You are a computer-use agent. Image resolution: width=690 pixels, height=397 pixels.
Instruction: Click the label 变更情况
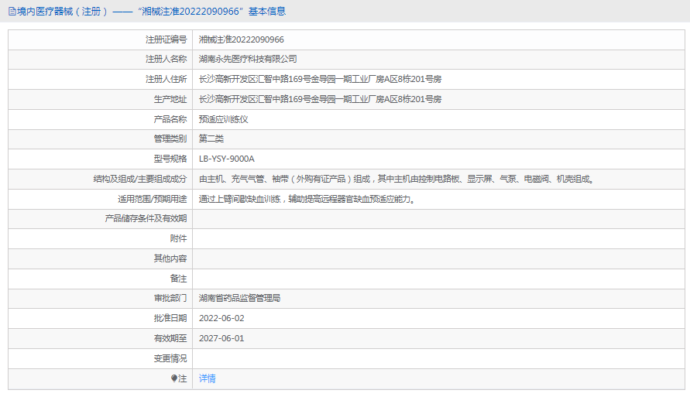(x=170, y=358)
